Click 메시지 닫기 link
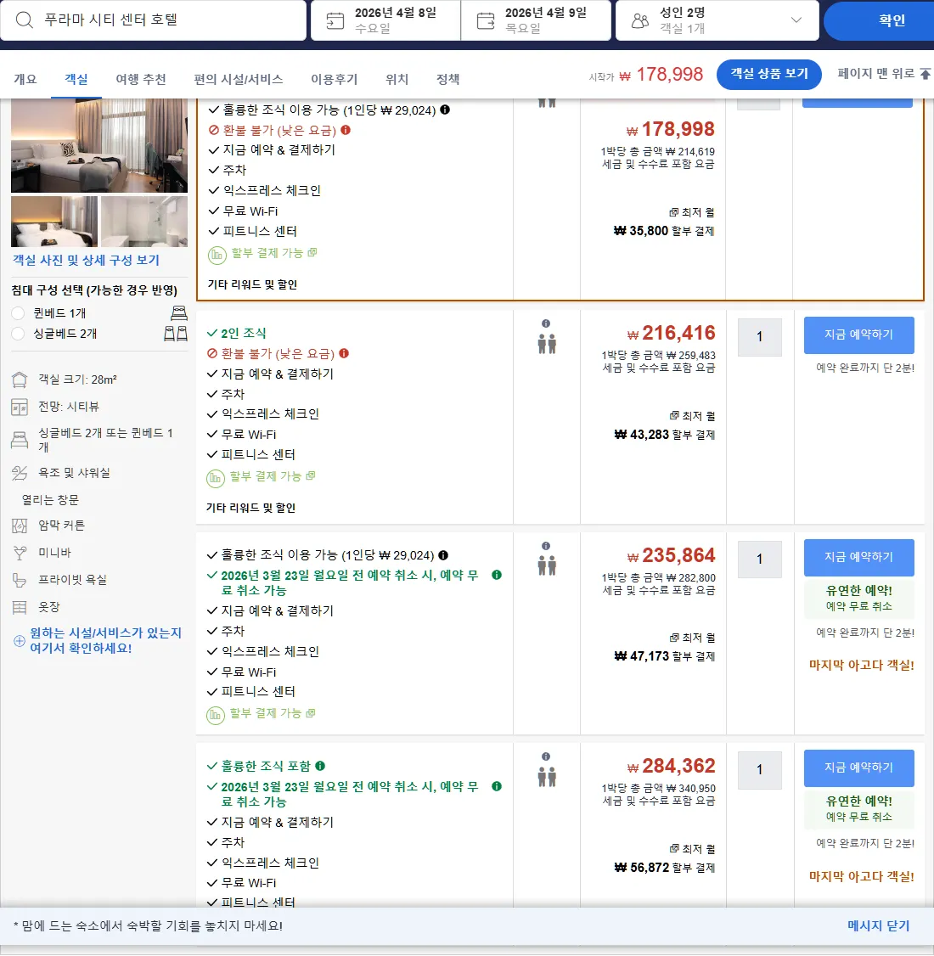This screenshot has width=934, height=956. point(879,925)
